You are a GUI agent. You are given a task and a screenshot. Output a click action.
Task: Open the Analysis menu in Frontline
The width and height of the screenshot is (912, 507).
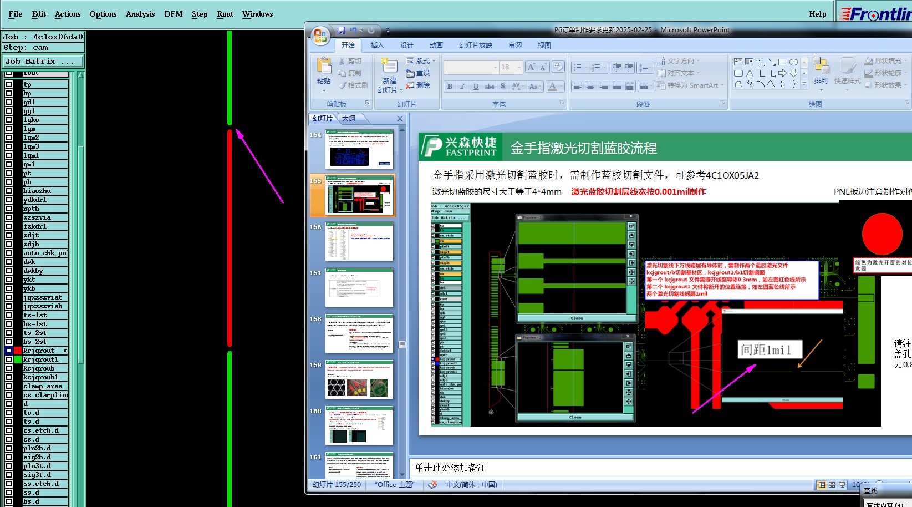pos(140,14)
